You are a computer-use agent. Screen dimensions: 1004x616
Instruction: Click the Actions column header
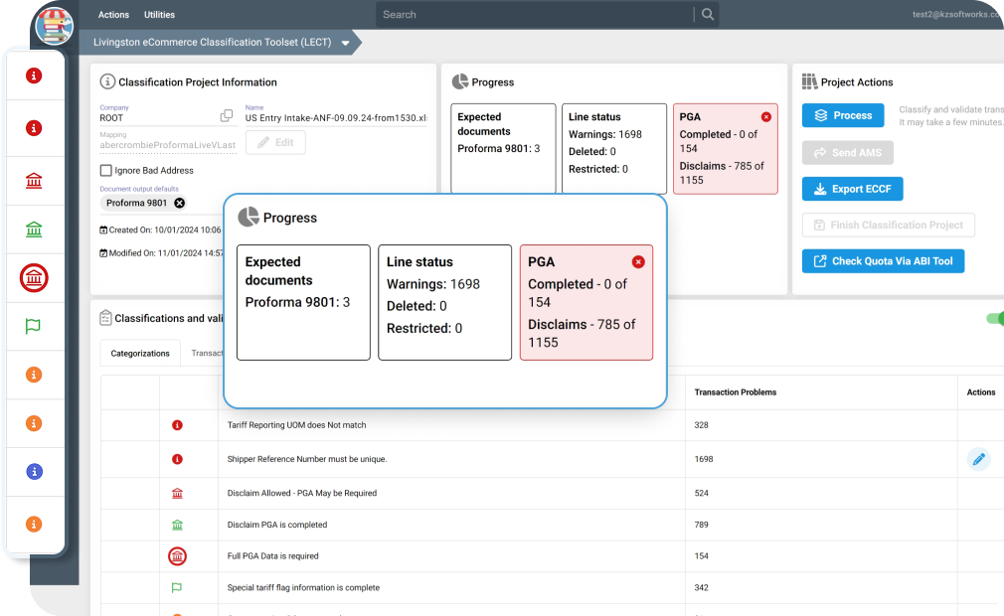coord(981,392)
